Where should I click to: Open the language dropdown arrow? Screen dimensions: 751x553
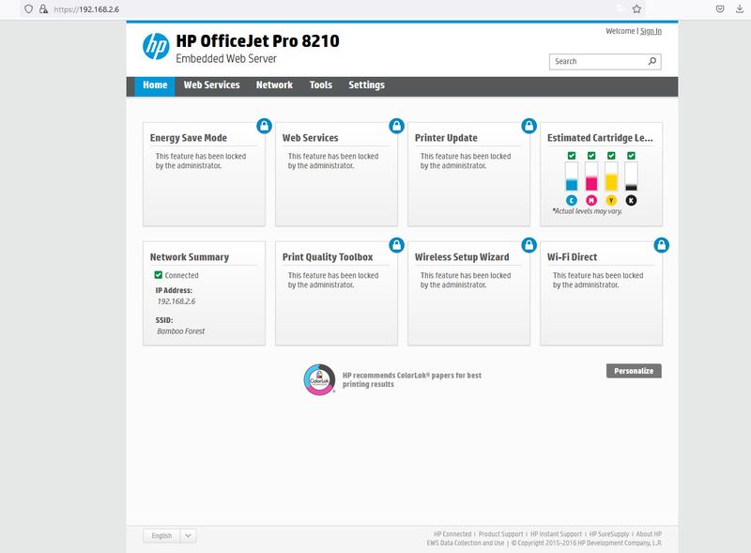pyautogui.click(x=189, y=536)
